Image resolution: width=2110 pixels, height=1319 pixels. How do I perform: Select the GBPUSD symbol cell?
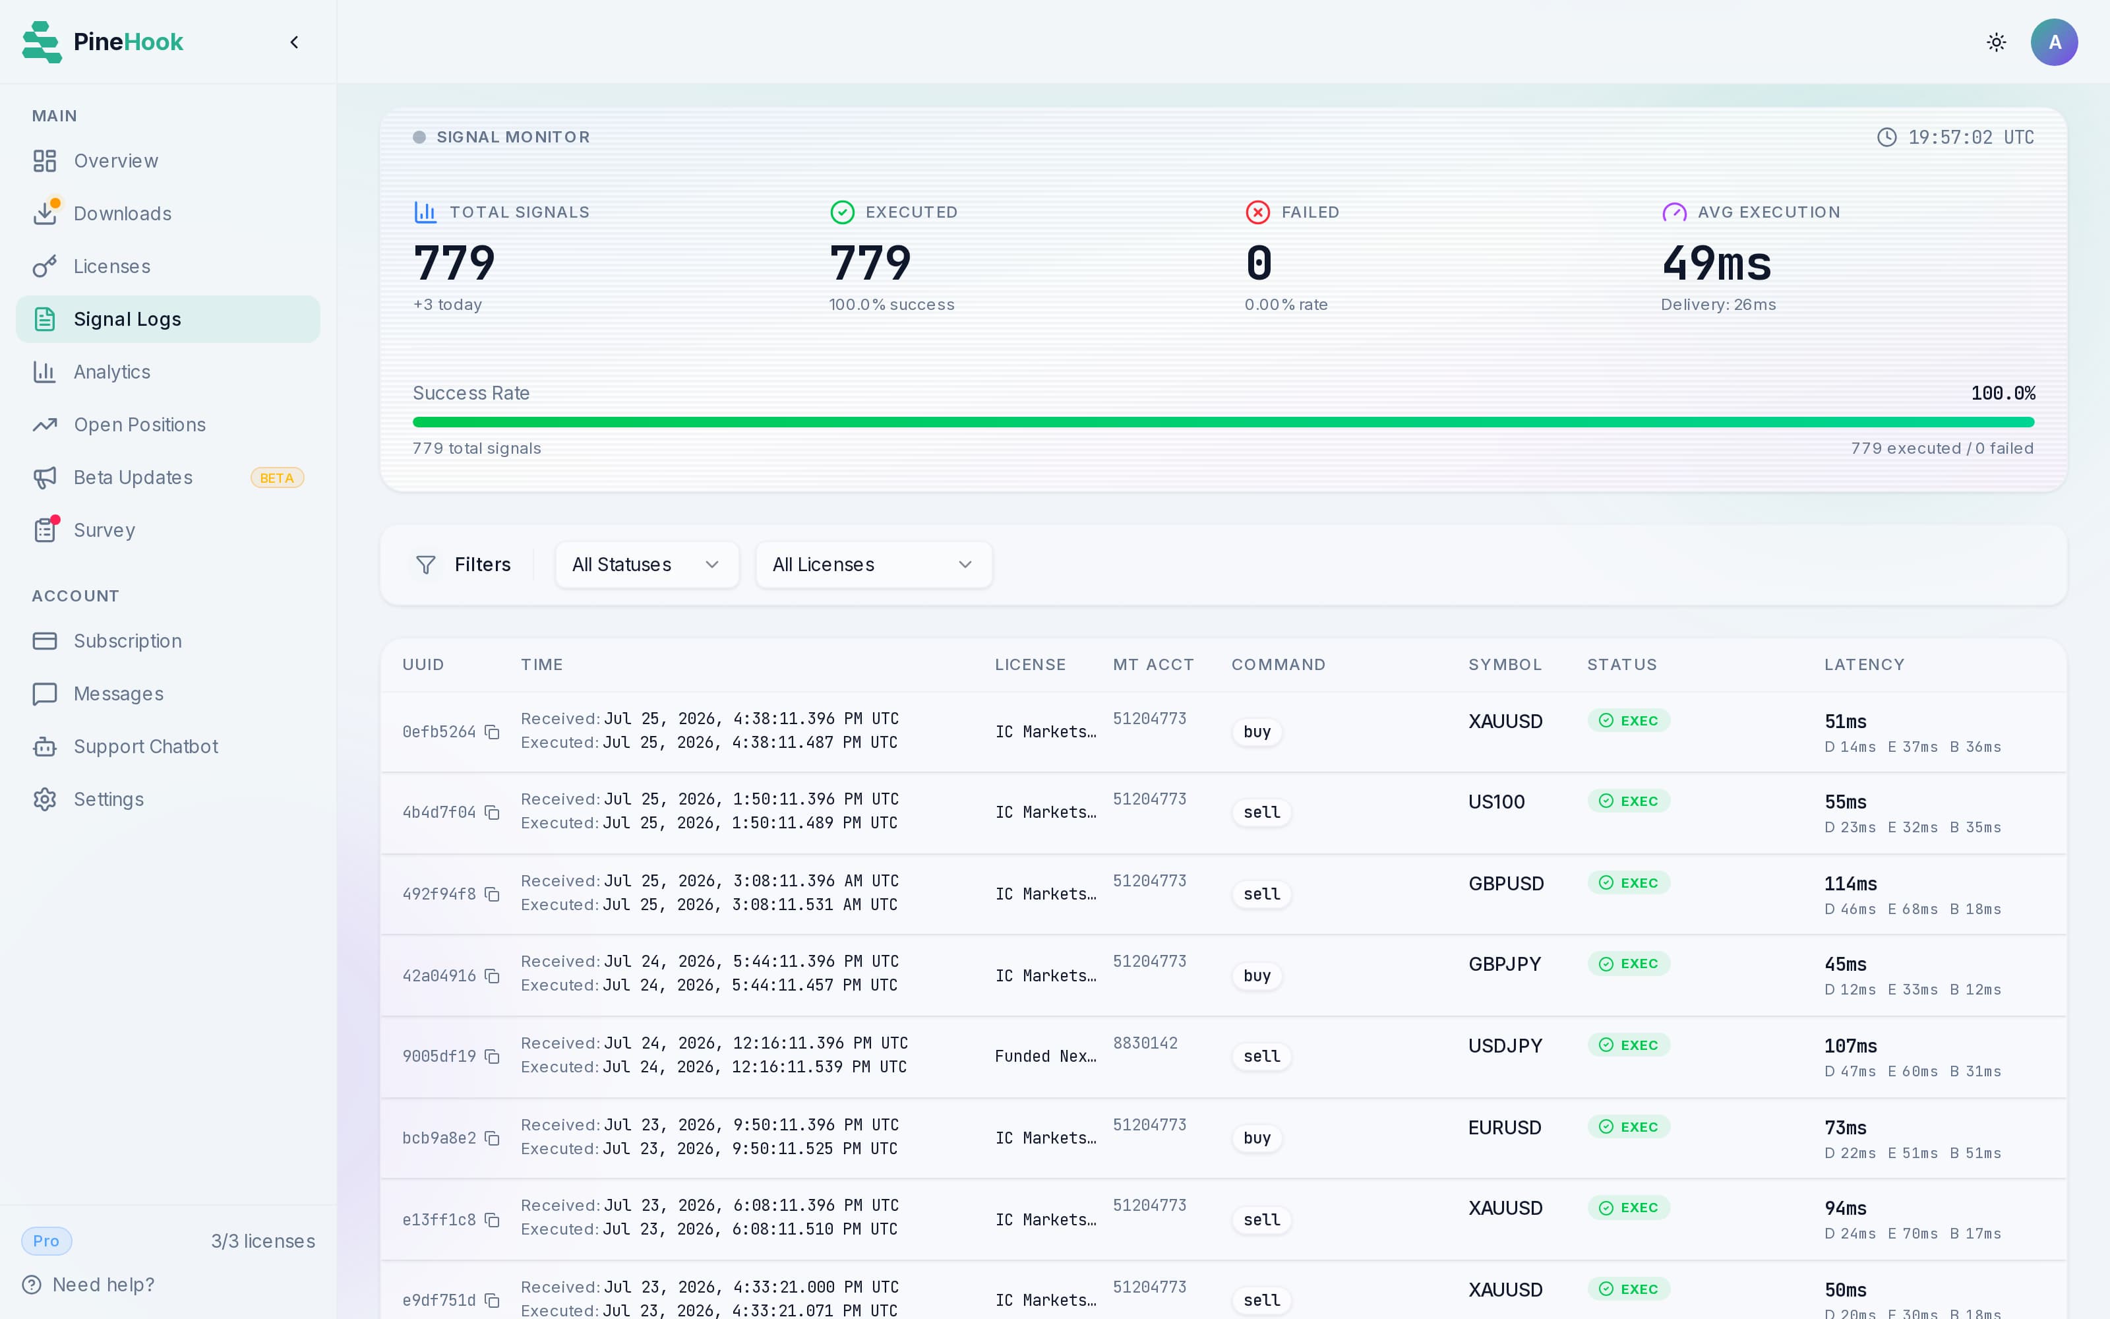tap(1506, 884)
